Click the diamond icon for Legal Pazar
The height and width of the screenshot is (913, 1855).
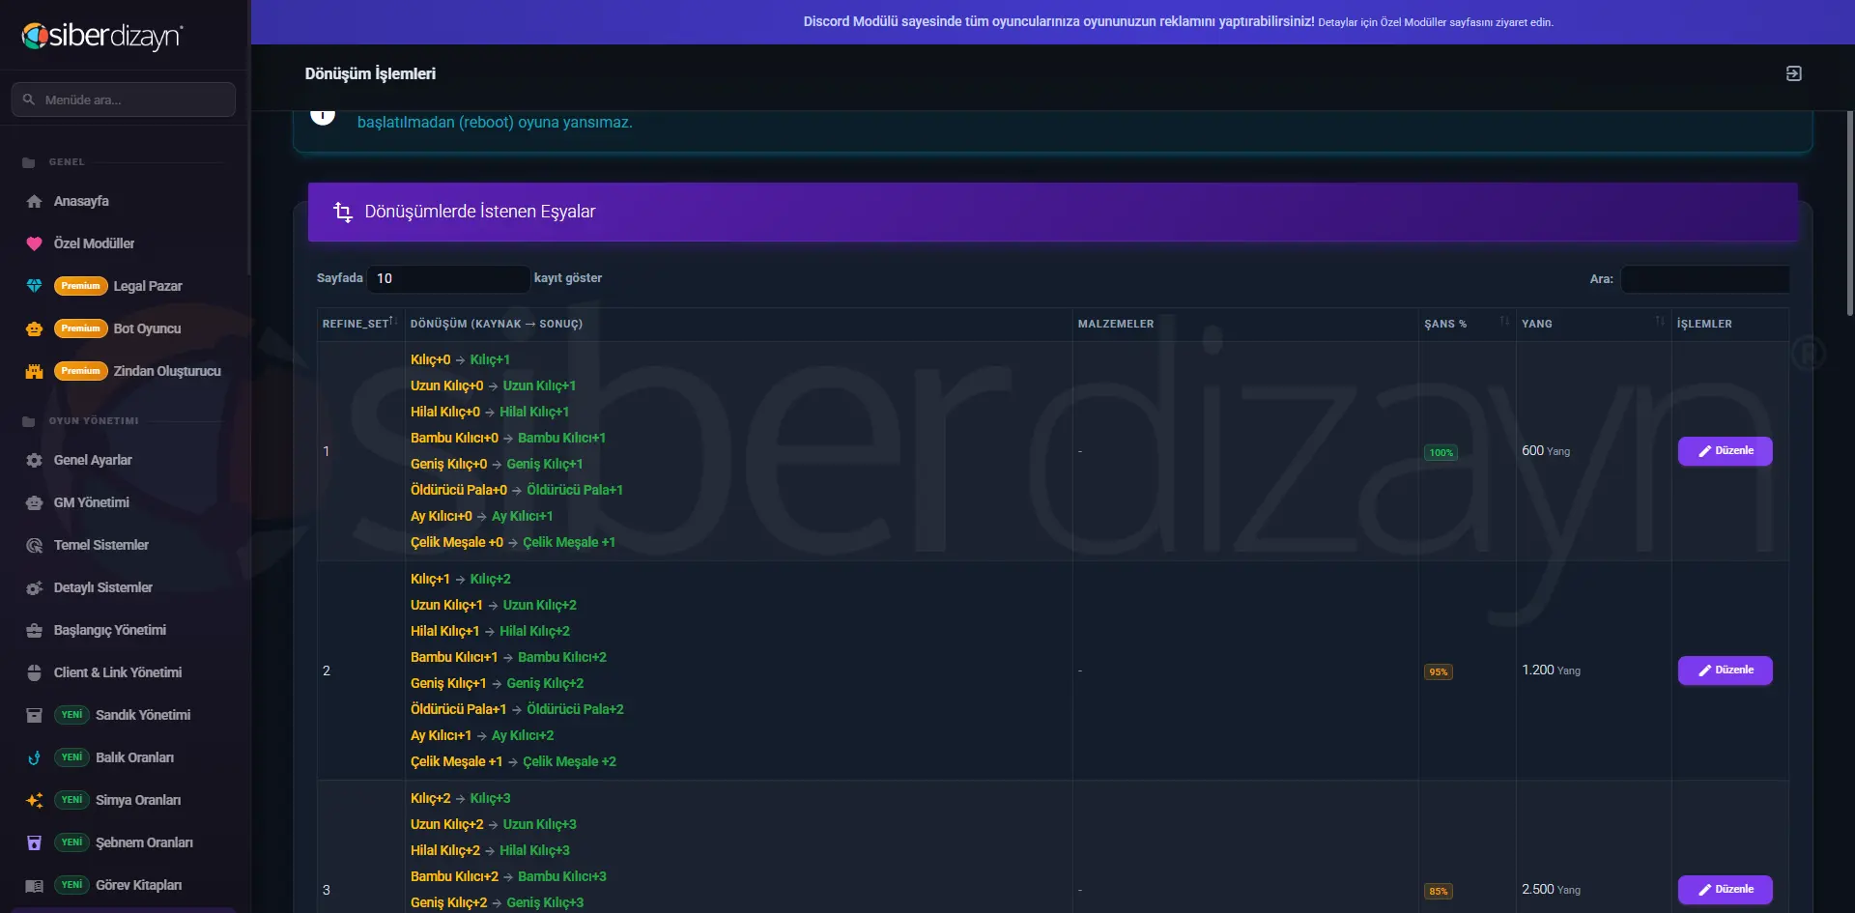coord(35,286)
